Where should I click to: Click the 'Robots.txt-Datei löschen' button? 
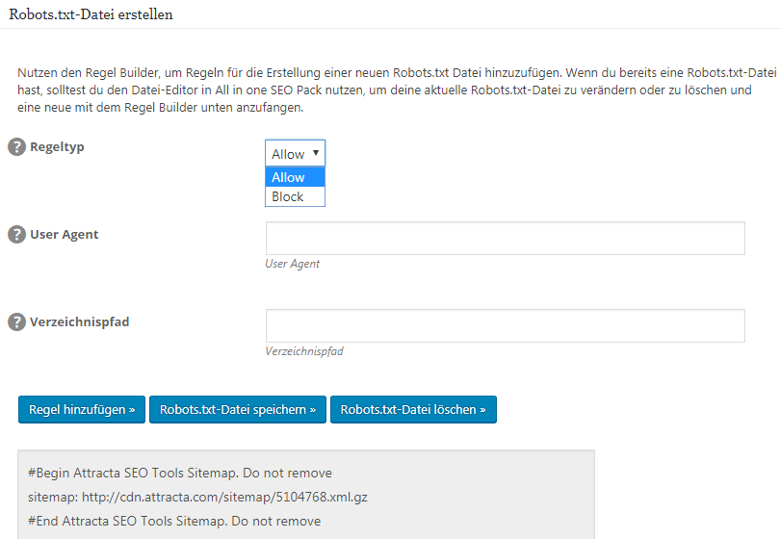(x=413, y=409)
